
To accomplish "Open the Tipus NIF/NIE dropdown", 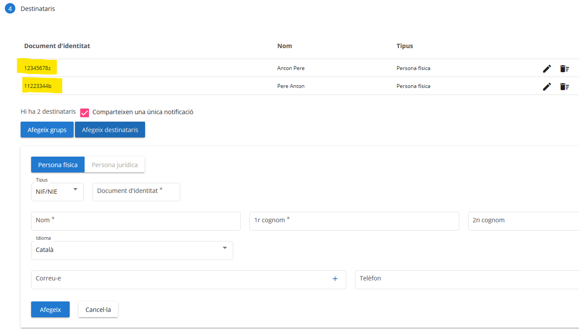I will coord(57,192).
